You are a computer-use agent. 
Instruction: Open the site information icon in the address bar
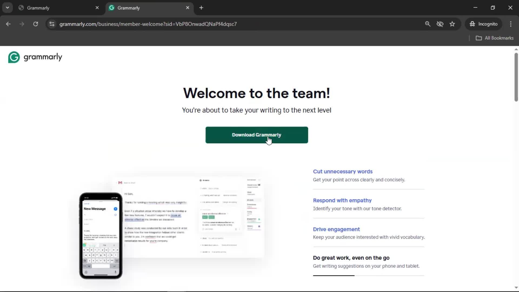(52, 24)
